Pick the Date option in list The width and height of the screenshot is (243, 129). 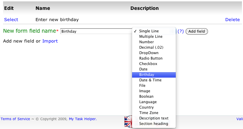(154, 69)
